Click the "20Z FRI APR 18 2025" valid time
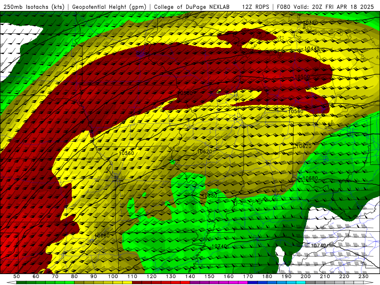 343,7
